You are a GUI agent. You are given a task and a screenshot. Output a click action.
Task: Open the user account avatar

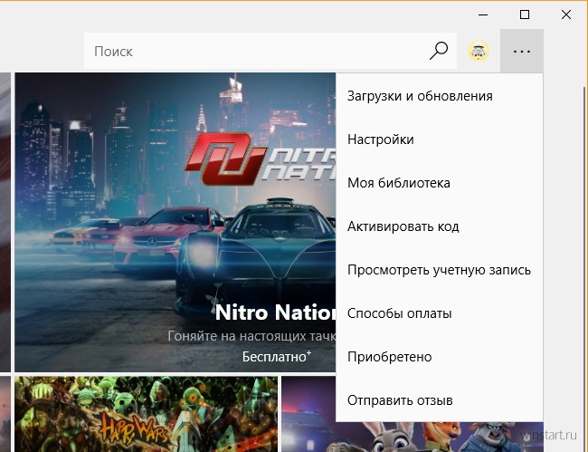(x=479, y=51)
